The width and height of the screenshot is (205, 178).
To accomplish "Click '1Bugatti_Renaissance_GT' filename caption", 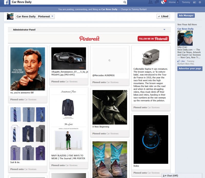I will 70,73.
